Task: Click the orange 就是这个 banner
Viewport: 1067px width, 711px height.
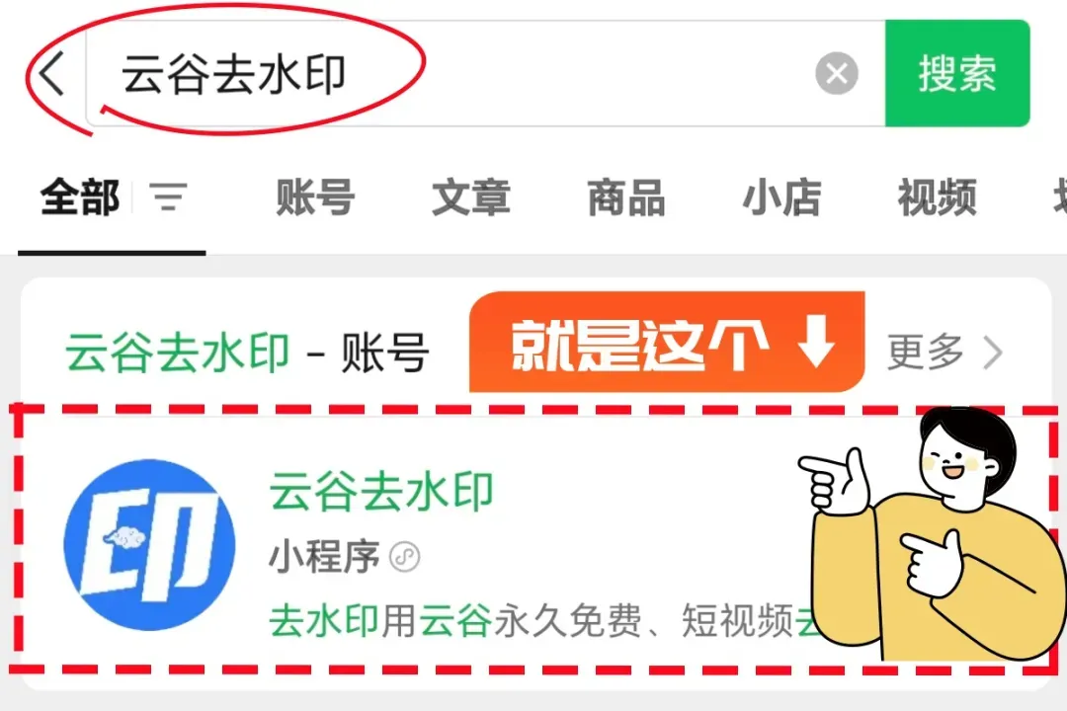Action: pyautogui.click(x=667, y=343)
